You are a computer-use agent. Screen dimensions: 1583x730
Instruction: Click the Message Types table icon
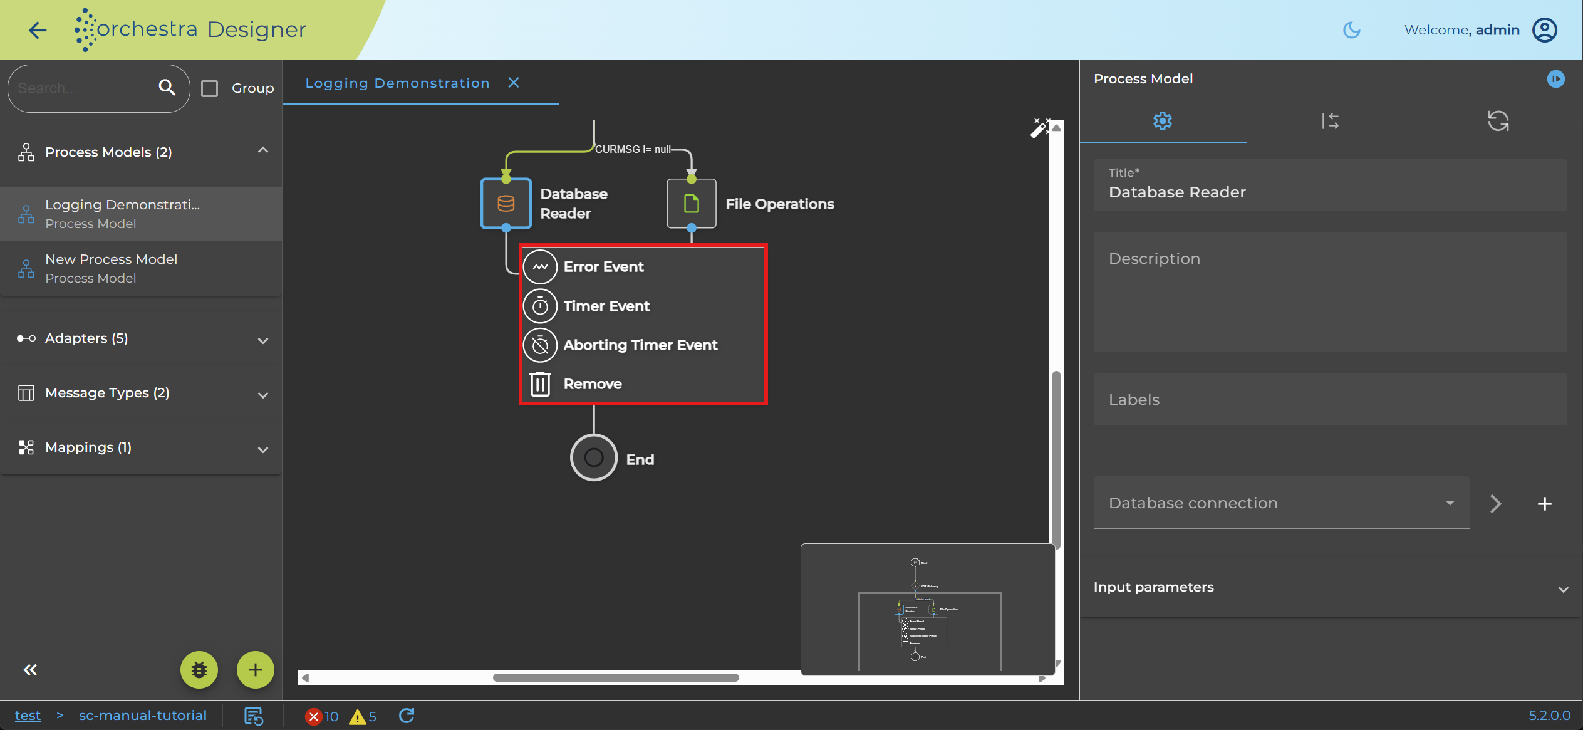click(26, 392)
